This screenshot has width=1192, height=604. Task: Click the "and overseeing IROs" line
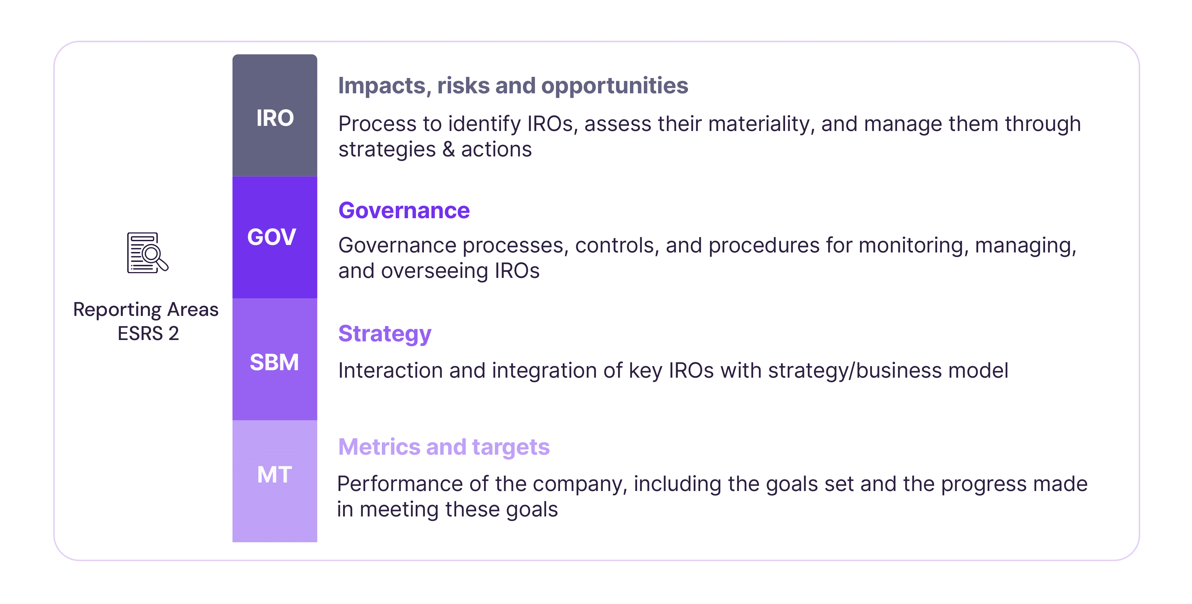[x=439, y=271]
